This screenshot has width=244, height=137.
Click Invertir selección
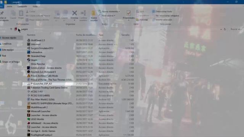coord(162,20)
